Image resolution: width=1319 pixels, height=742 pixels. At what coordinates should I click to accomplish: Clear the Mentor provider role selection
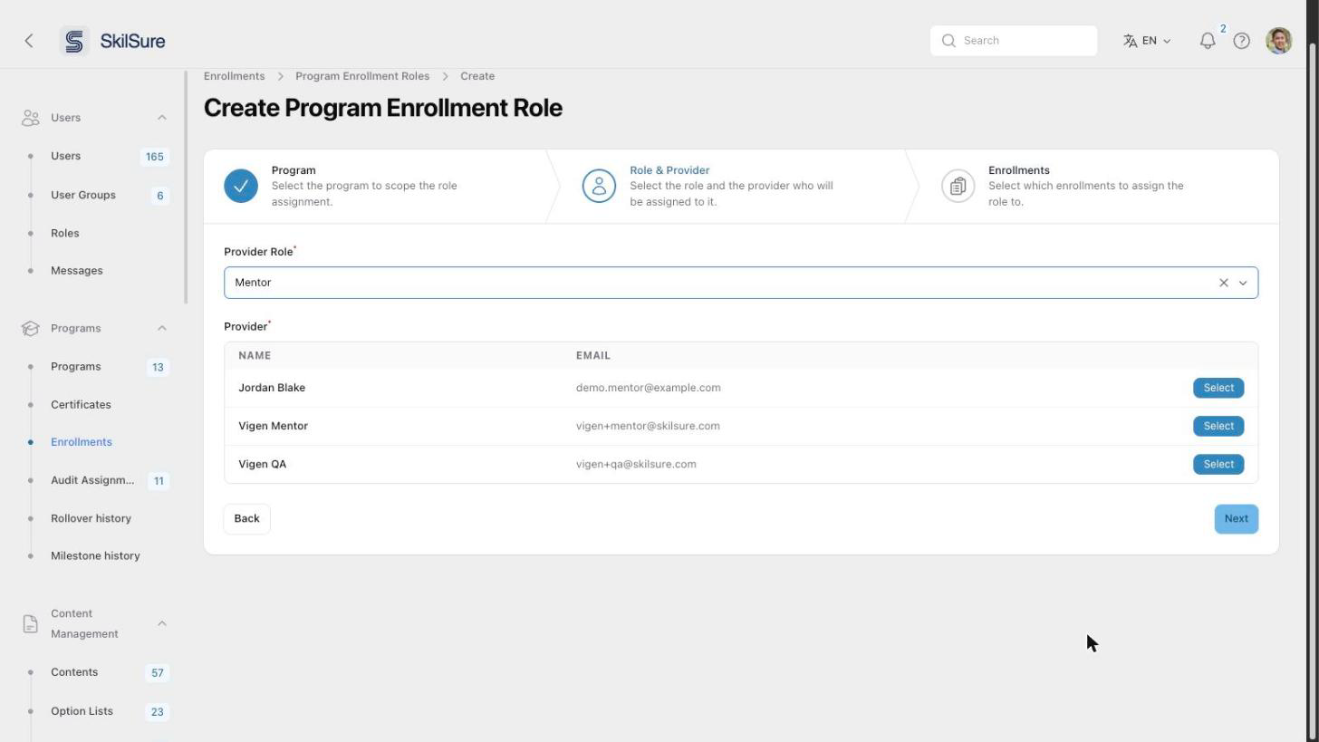tap(1224, 283)
